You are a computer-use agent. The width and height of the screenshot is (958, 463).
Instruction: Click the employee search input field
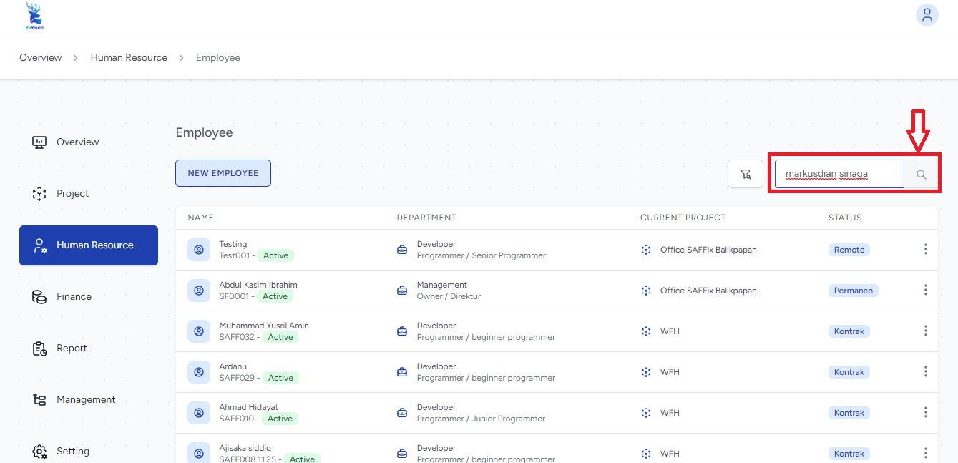pos(839,174)
